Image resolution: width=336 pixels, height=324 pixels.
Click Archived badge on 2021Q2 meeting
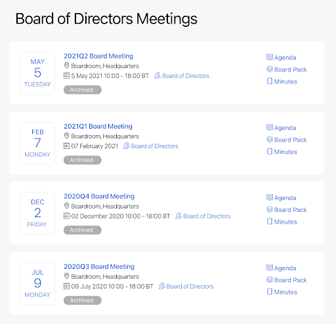pos(83,90)
